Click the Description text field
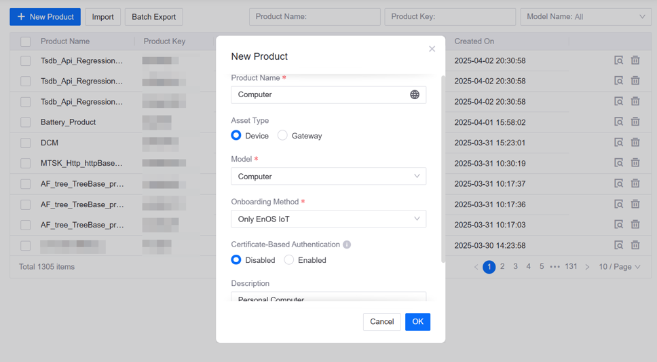Image resolution: width=657 pixels, height=362 pixels. 328,298
